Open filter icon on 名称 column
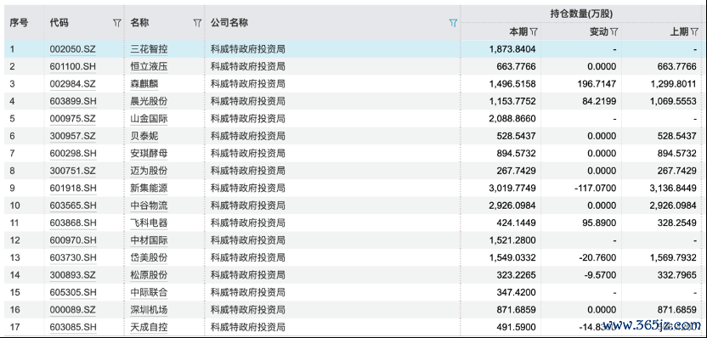The width and height of the screenshot is (707, 338). 197,23
